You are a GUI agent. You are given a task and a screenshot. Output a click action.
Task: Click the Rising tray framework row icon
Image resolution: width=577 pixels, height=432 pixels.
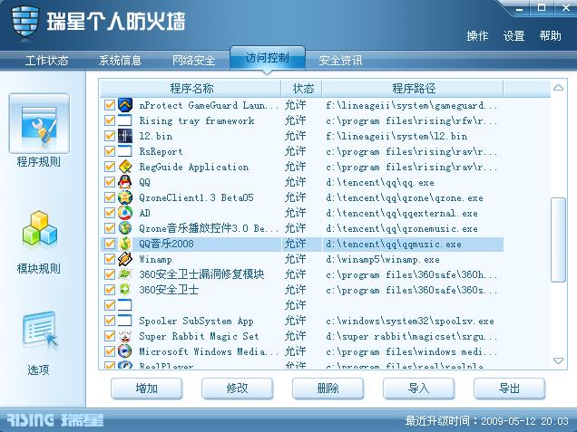click(x=125, y=120)
